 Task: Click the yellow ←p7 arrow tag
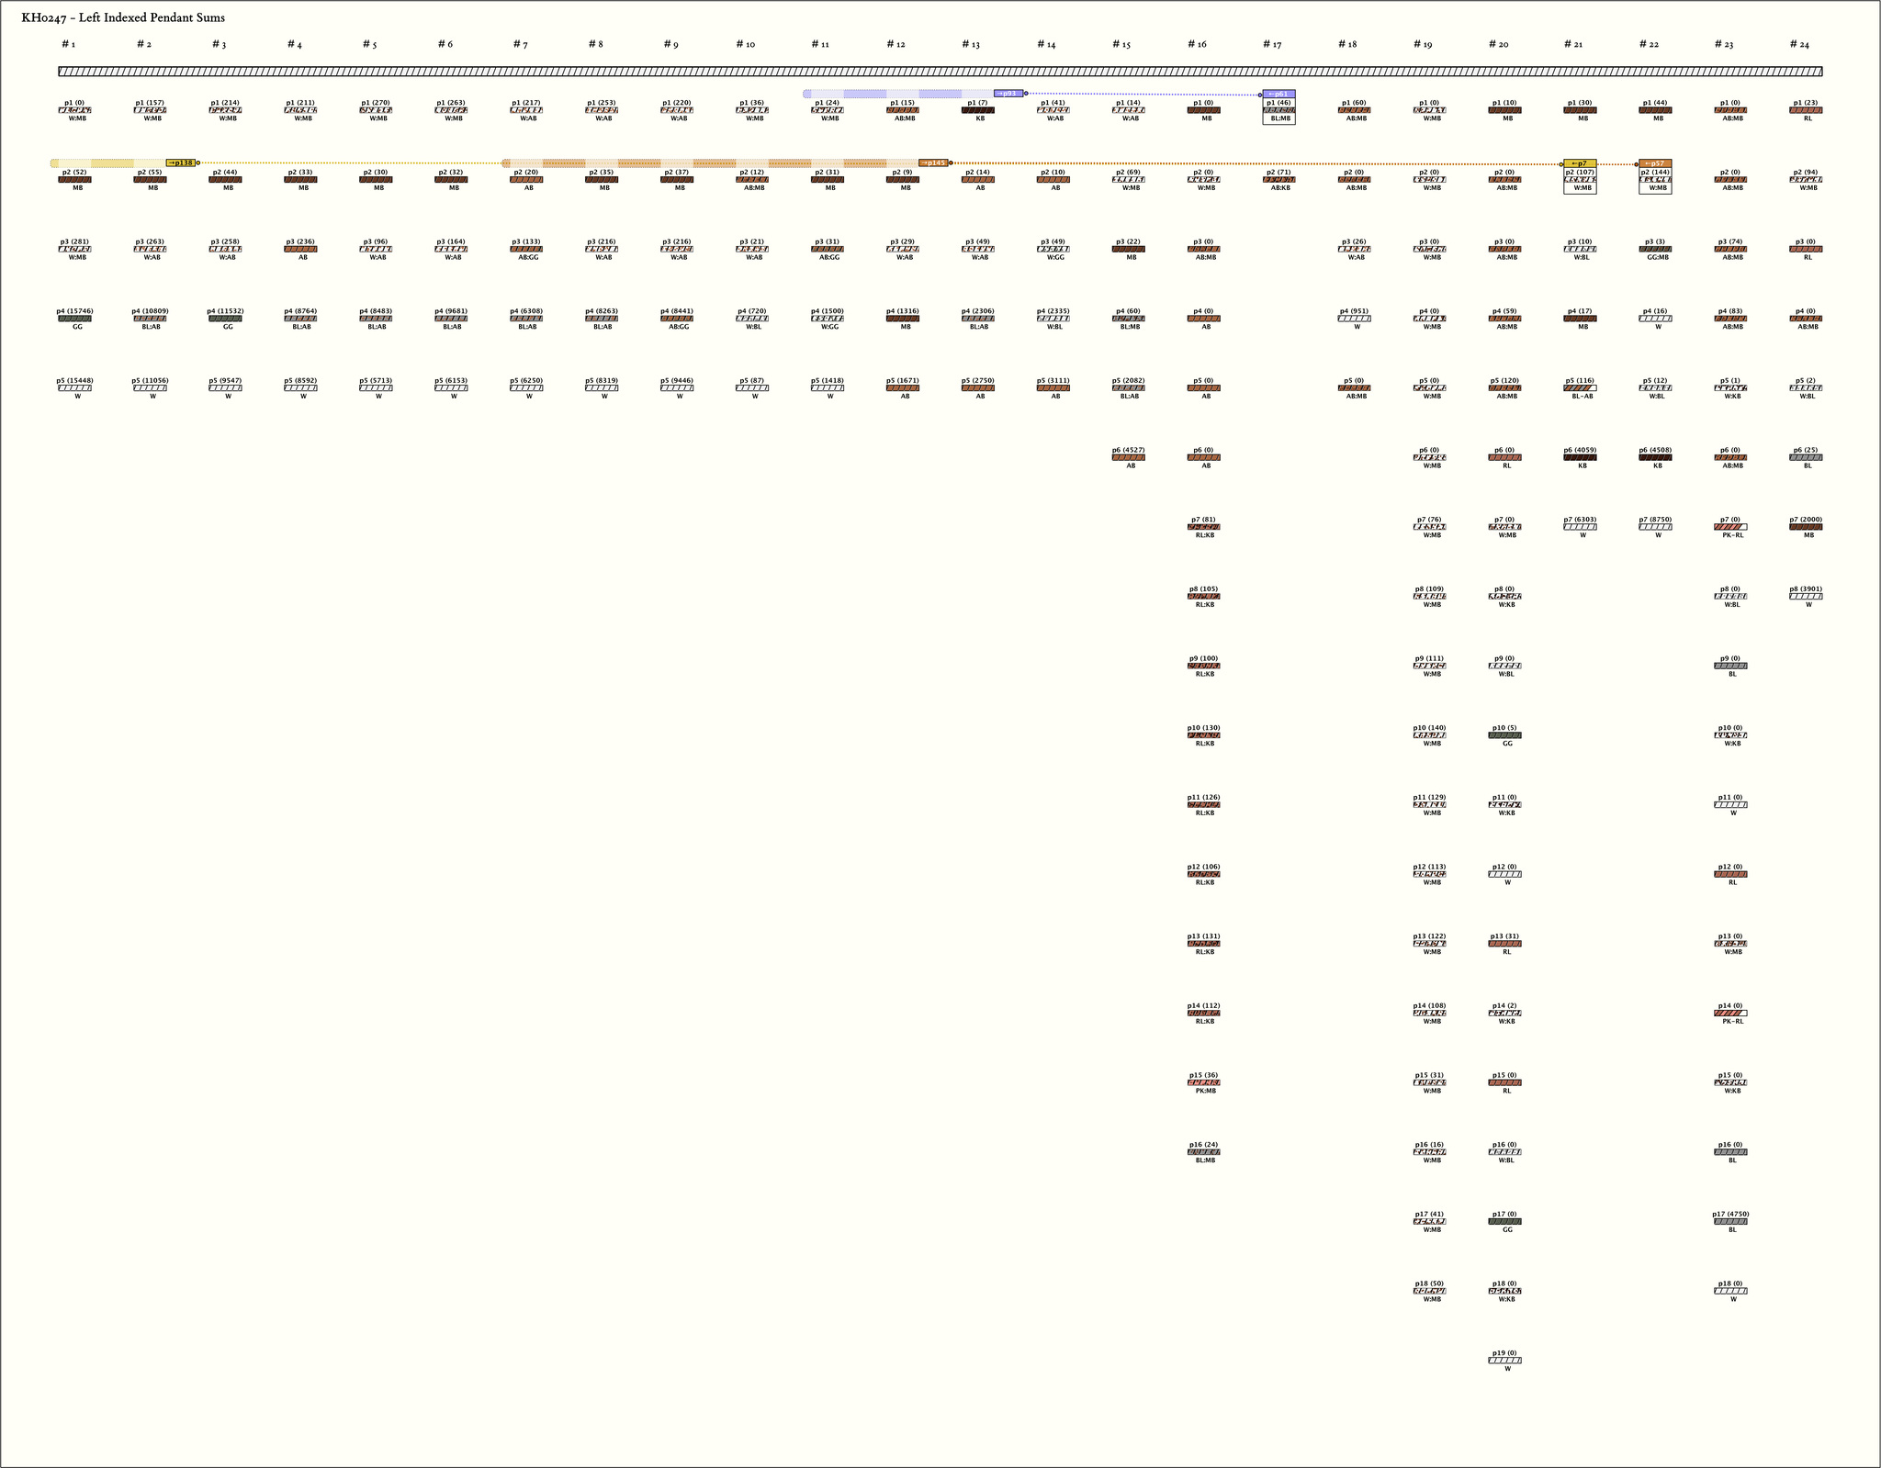1580,163
